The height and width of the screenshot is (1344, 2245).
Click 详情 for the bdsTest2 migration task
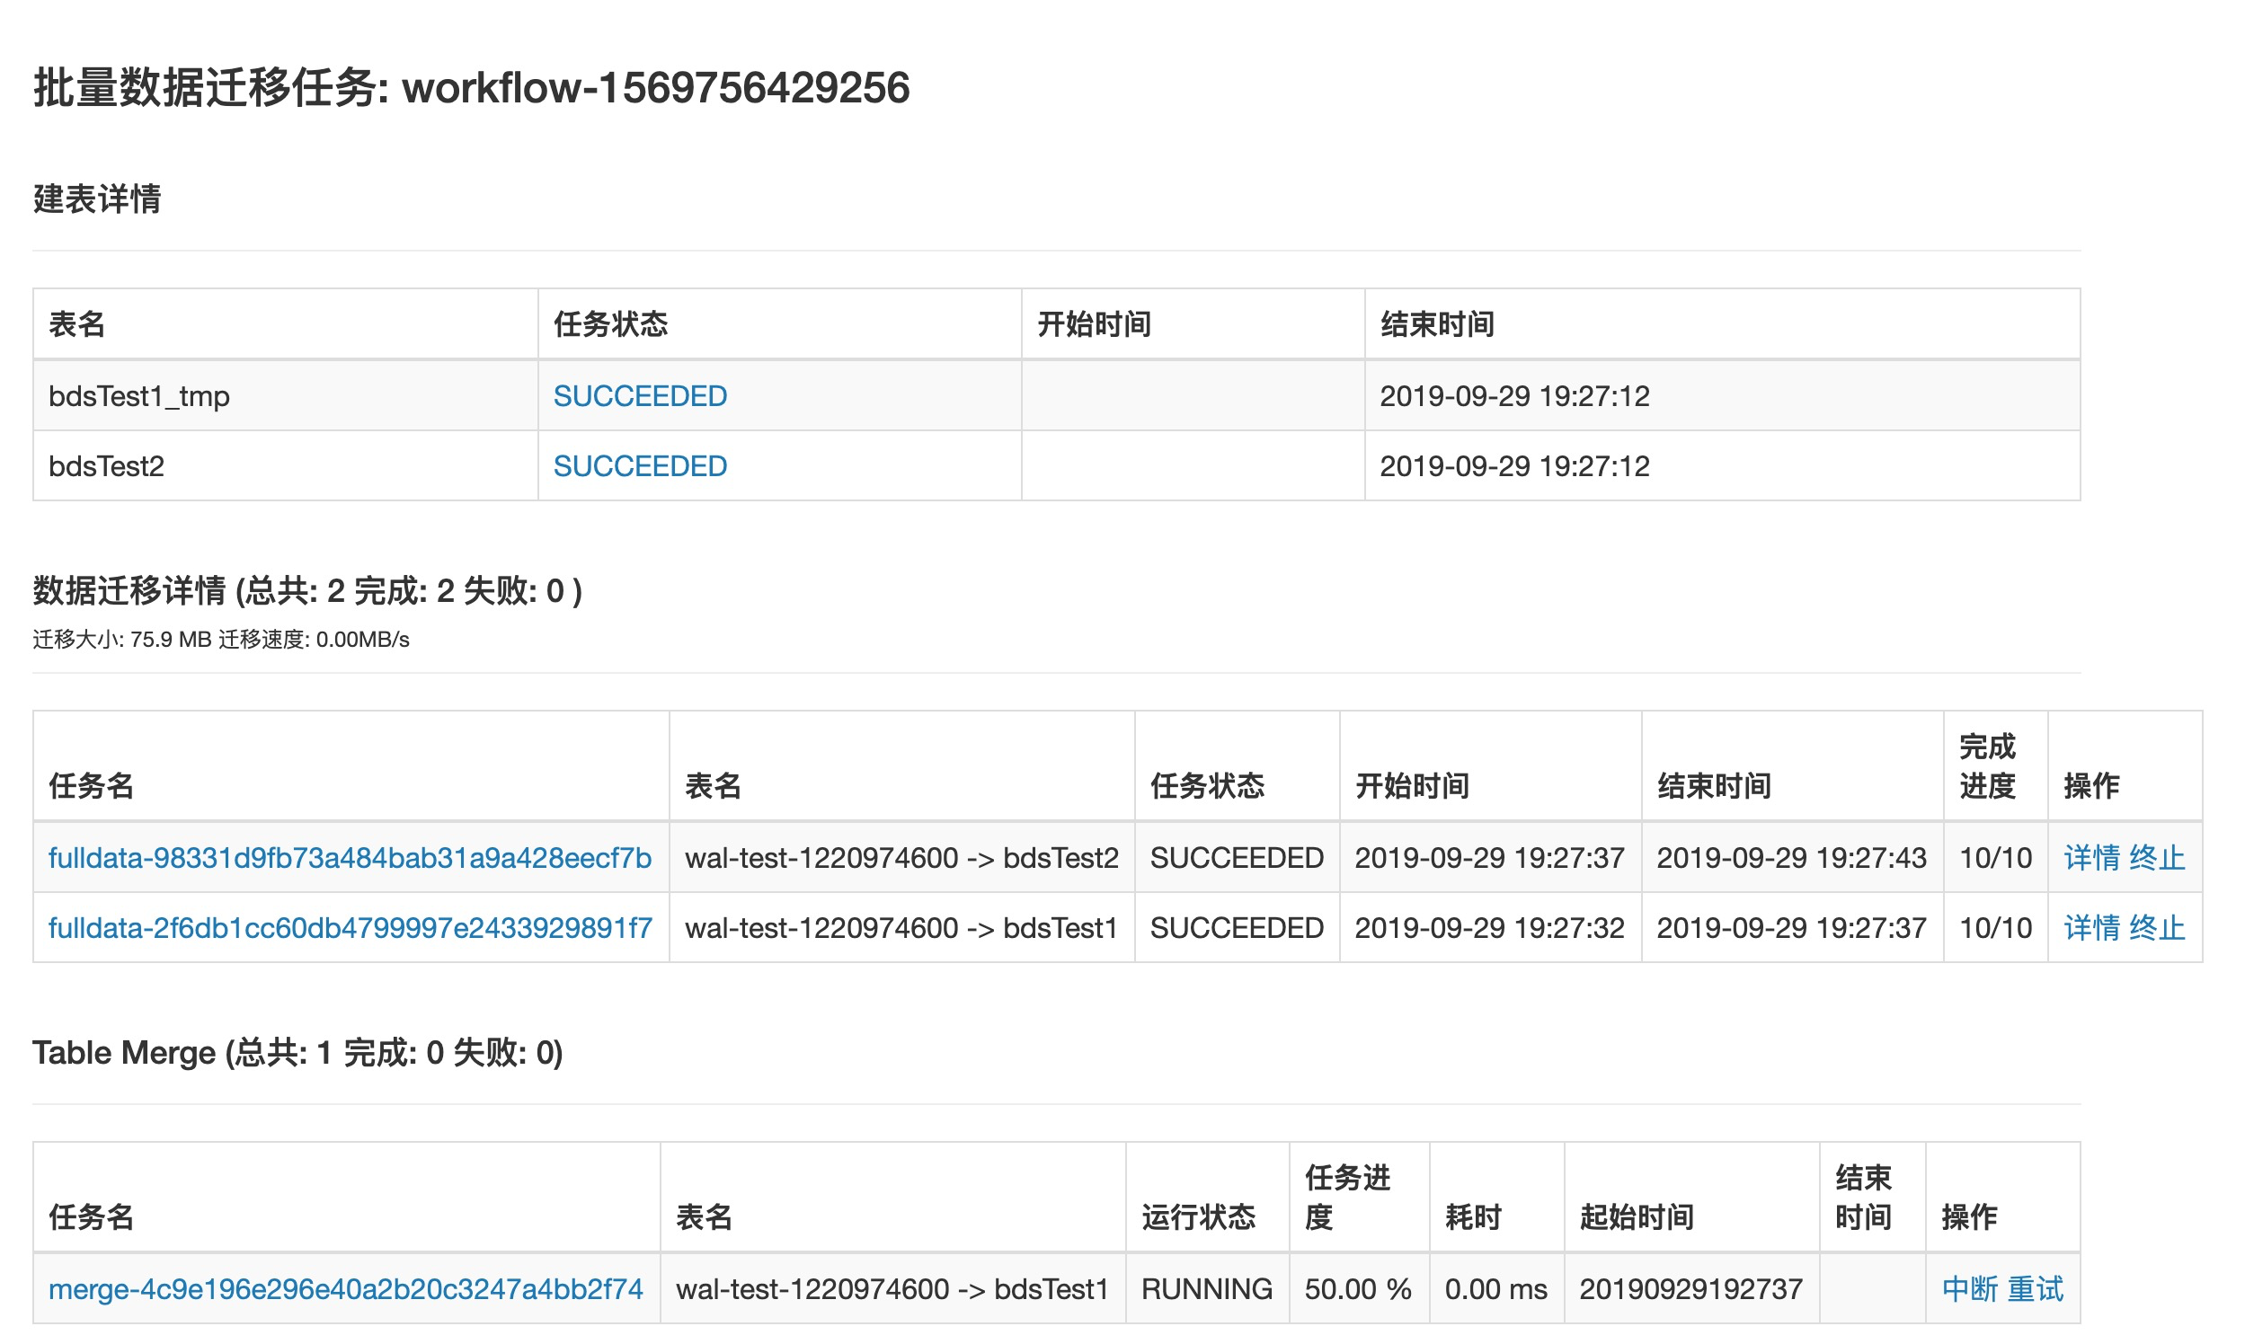[x=2091, y=857]
